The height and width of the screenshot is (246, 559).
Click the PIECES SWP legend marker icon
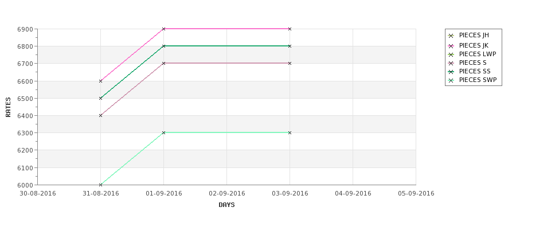tap(451, 81)
